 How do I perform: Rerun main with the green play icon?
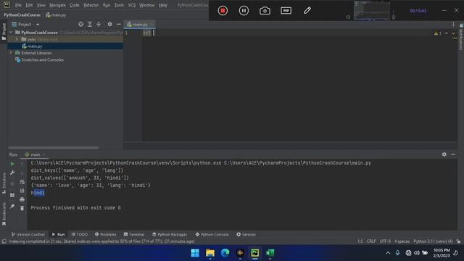(12, 164)
